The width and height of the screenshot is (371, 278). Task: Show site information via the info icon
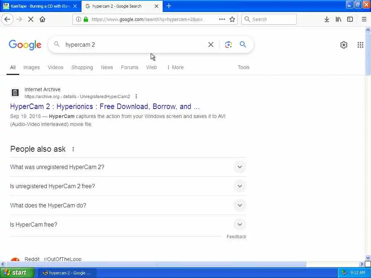pos(78,20)
